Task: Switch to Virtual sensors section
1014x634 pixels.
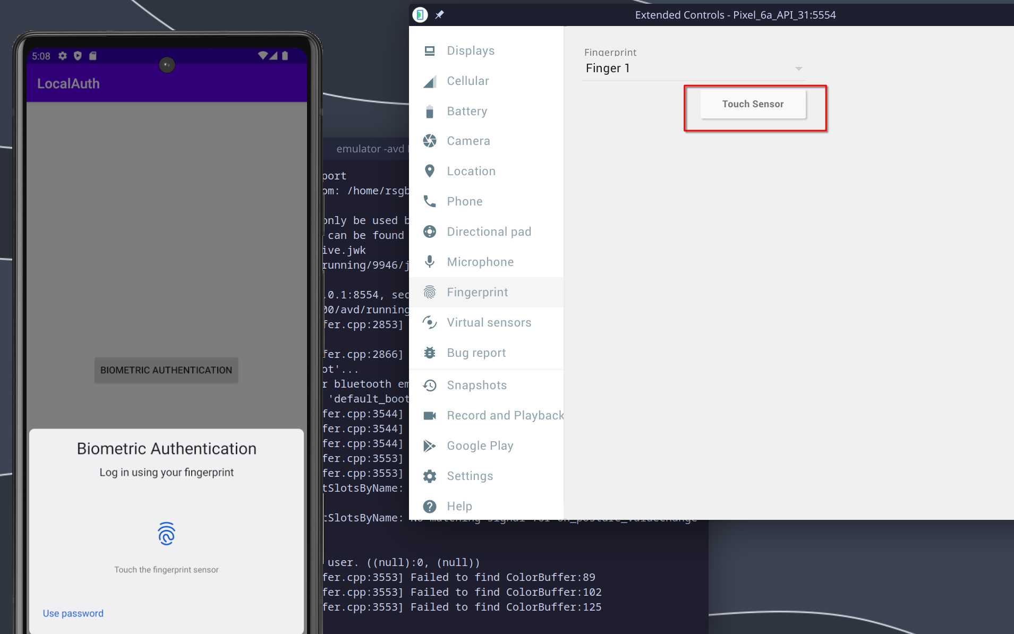Action: pyautogui.click(x=488, y=323)
